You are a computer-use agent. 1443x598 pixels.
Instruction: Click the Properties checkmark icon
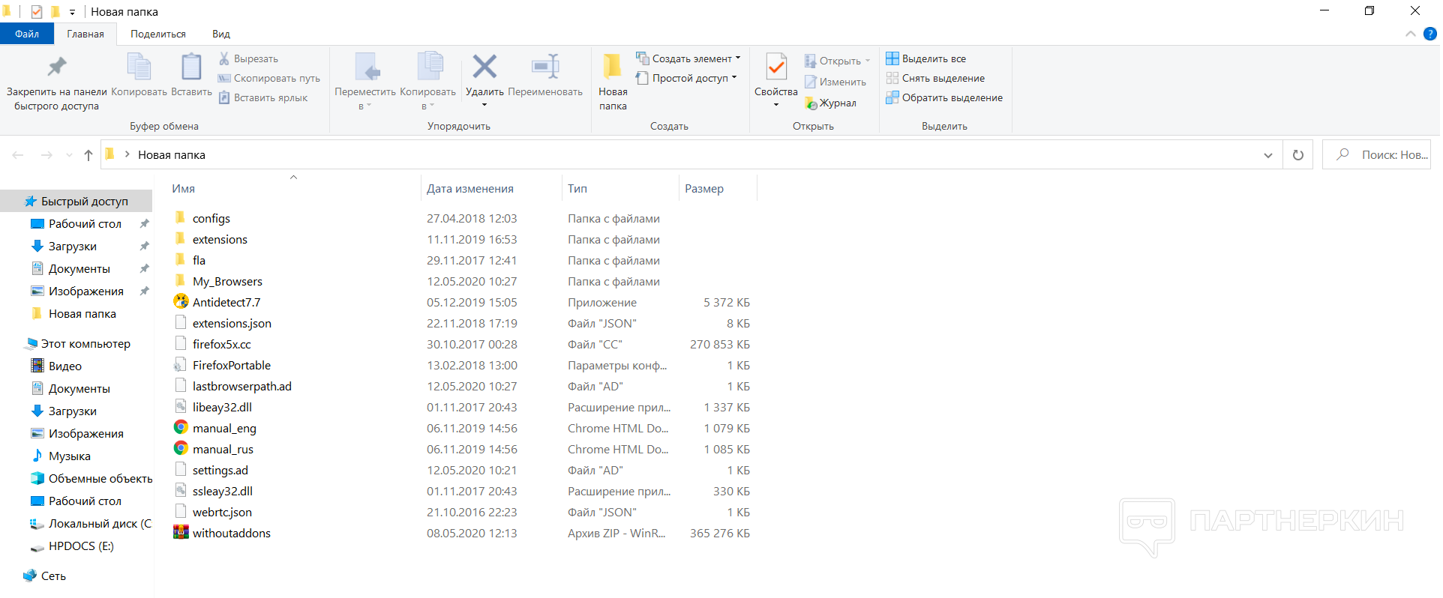775,67
